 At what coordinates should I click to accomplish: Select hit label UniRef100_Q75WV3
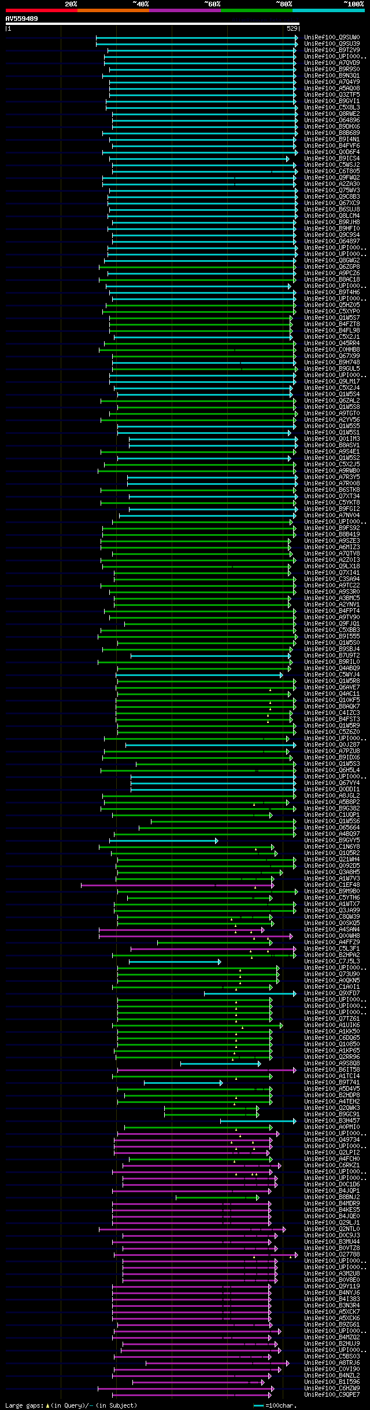(x=332, y=191)
